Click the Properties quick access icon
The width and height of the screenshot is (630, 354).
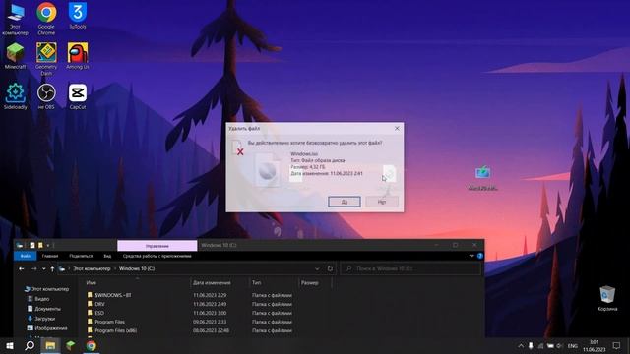coord(31,245)
